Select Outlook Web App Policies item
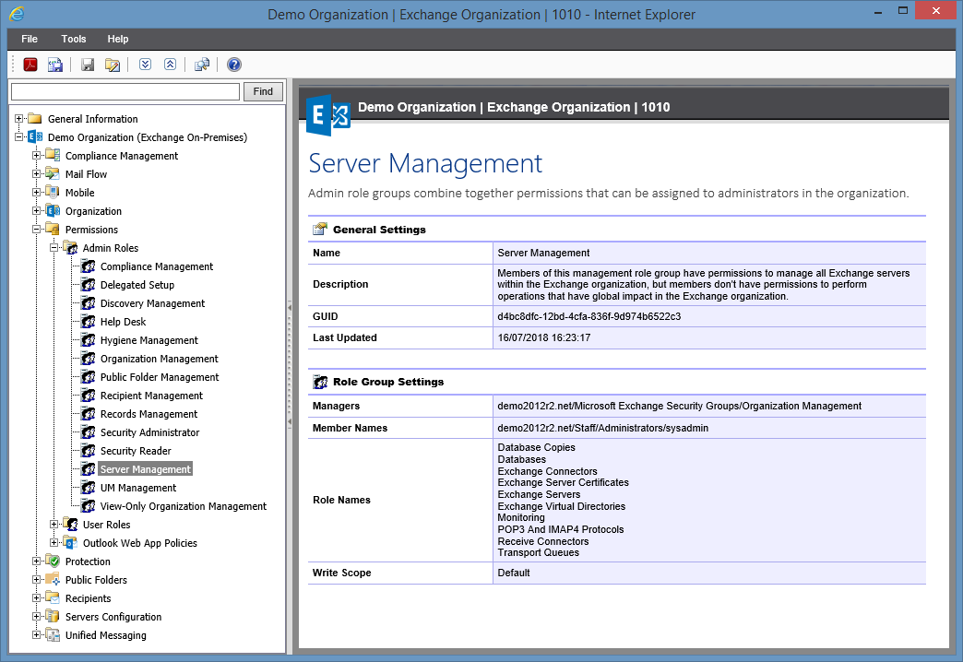The width and height of the screenshot is (963, 662). tap(139, 543)
